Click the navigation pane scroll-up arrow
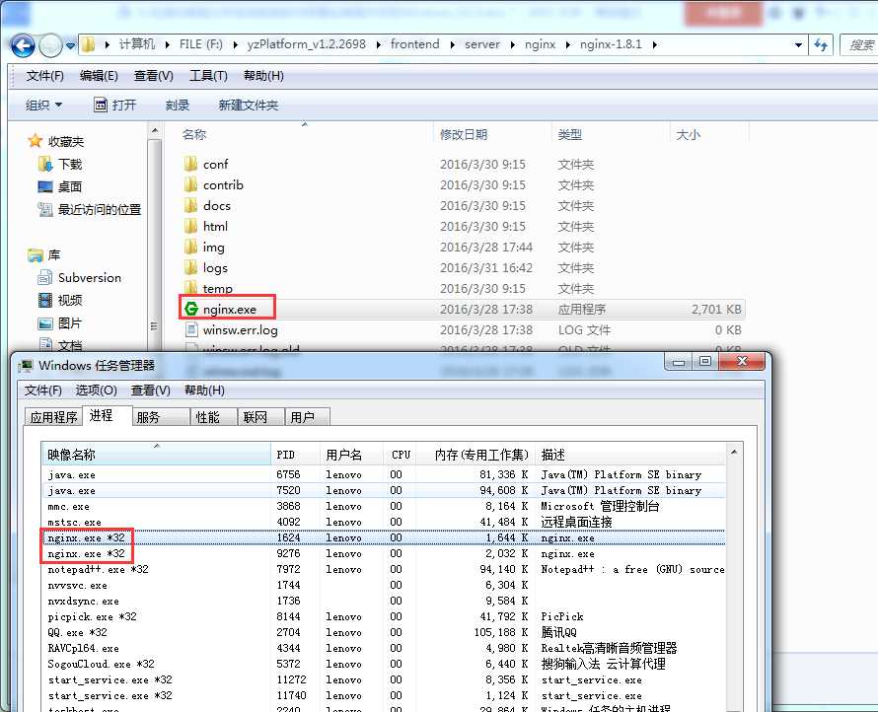This screenshot has height=712, width=878. (155, 131)
